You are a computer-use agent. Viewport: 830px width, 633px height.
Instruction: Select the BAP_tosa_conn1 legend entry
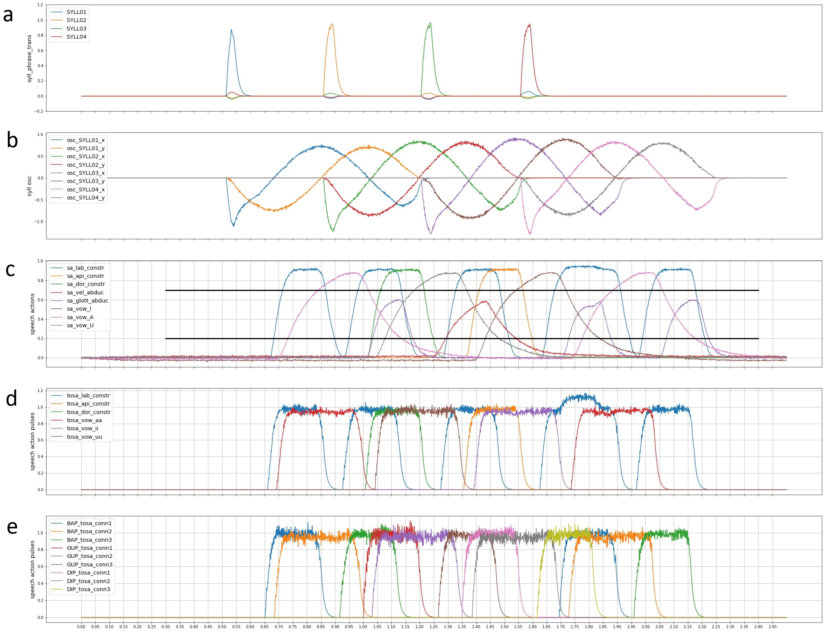89,523
